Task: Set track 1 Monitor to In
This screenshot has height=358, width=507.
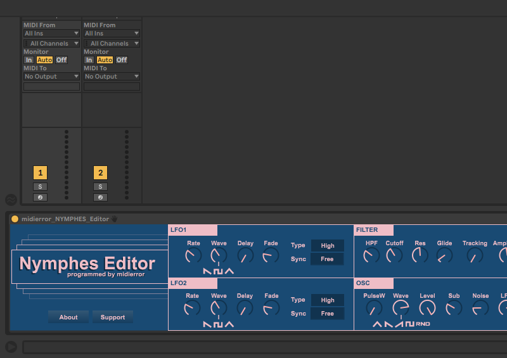Action: tap(29, 60)
